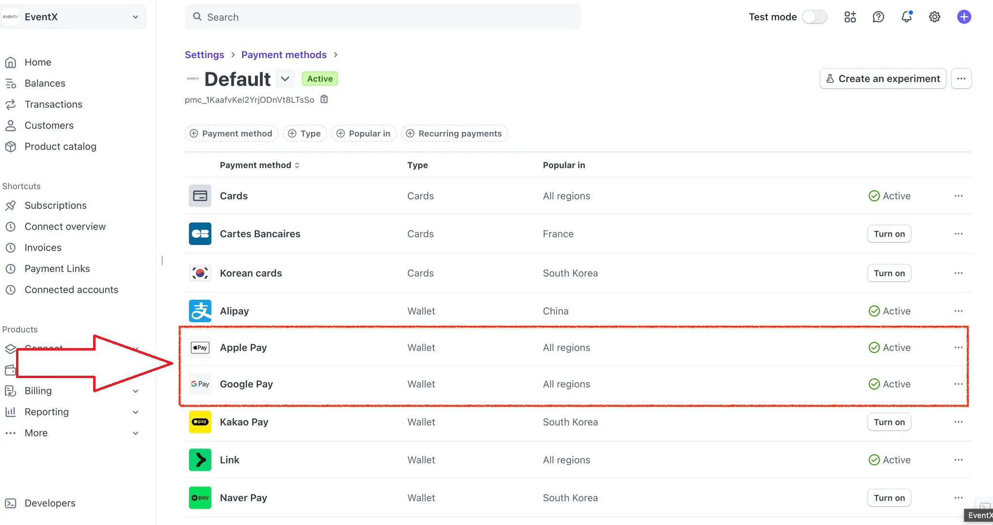Open the Subscriptions shortcut
Screen dimensions: 993x525
(55, 206)
